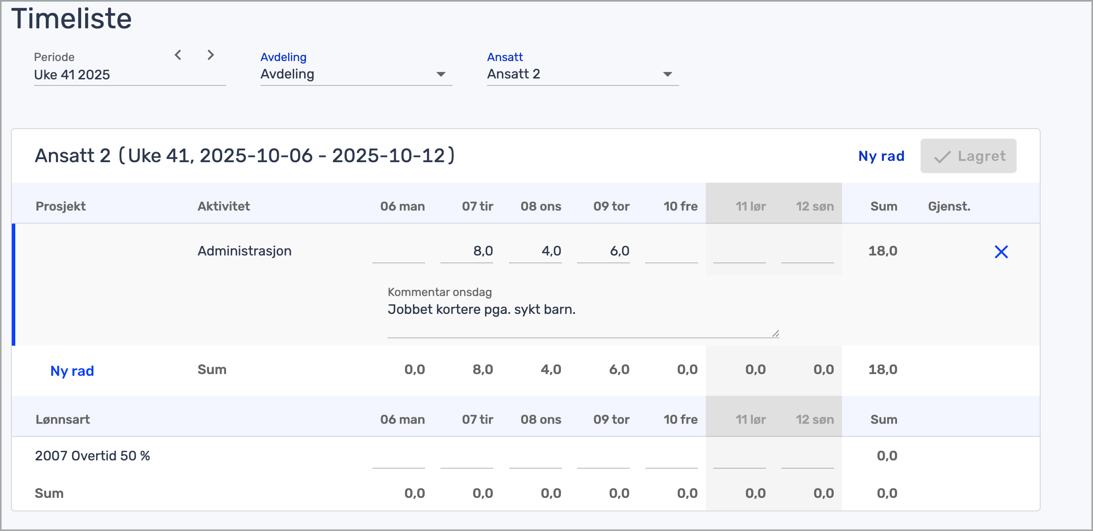The height and width of the screenshot is (531, 1093).
Task: Click the Administrasjon activity cell
Action: [x=244, y=251]
